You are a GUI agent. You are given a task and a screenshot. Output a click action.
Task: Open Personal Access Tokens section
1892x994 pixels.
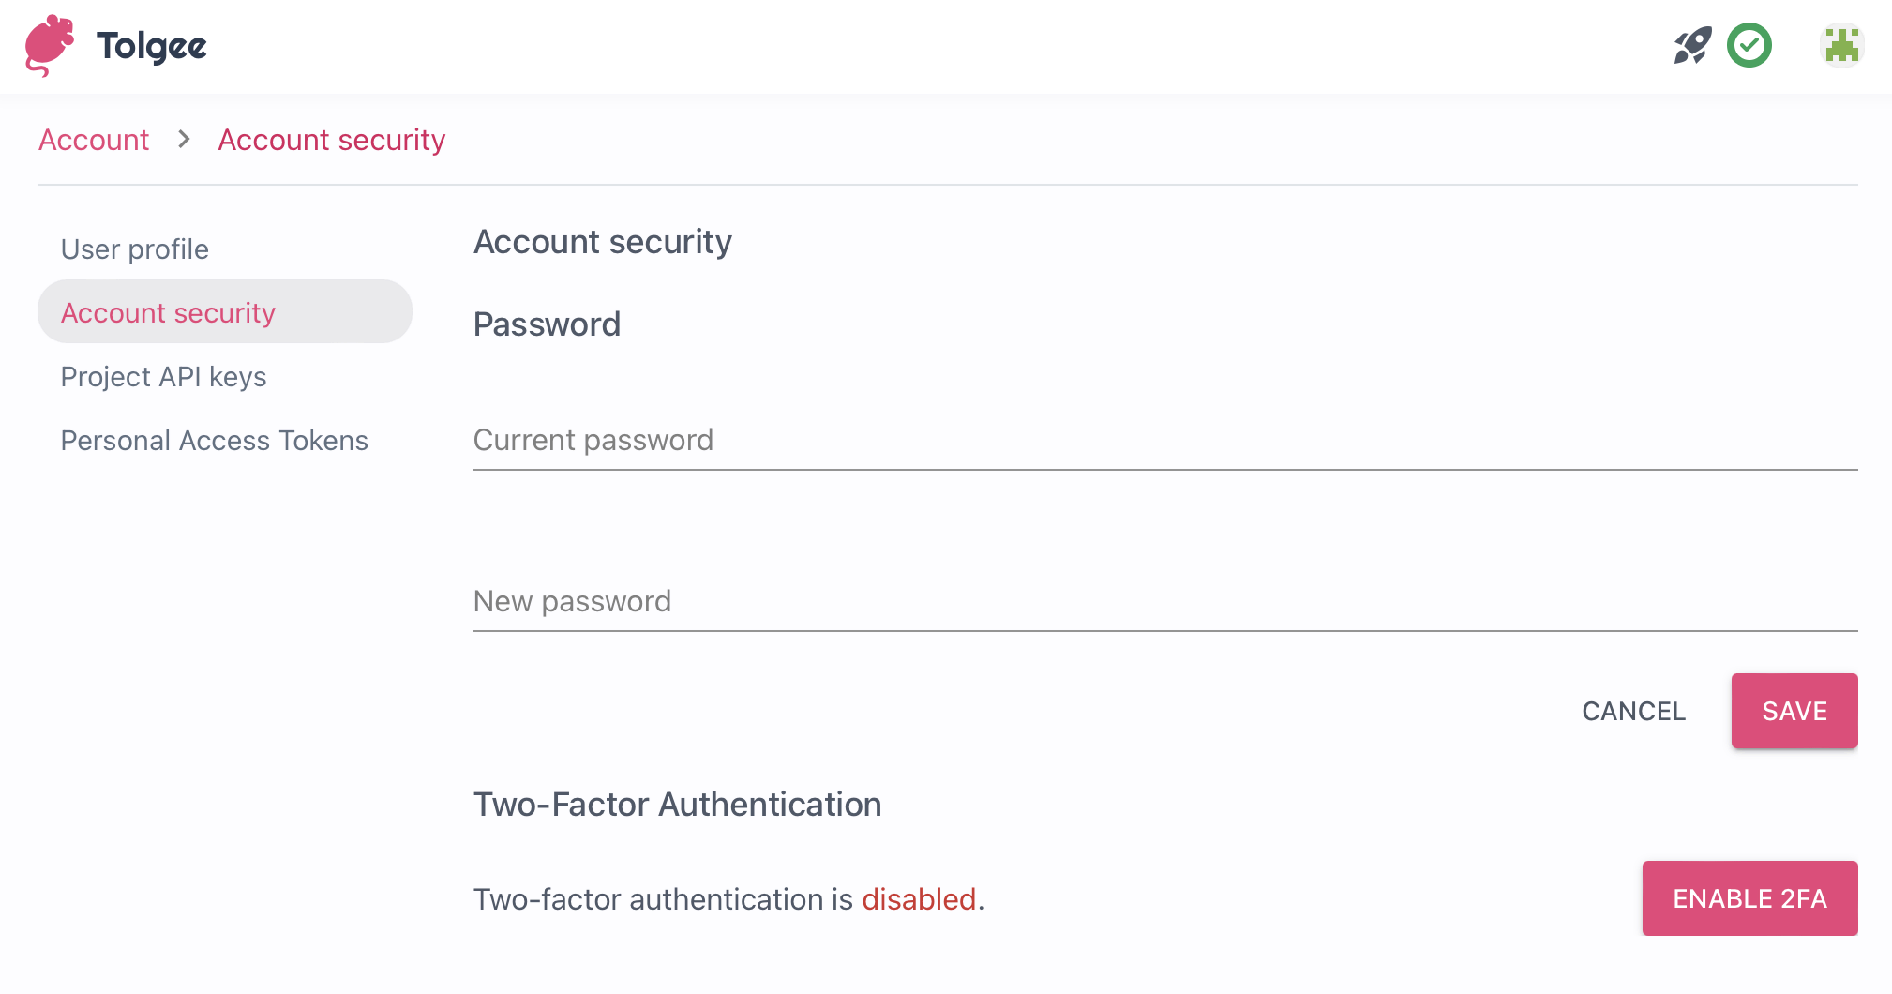(215, 440)
